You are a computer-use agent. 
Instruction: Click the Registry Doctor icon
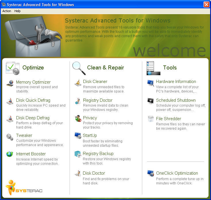[78, 101]
